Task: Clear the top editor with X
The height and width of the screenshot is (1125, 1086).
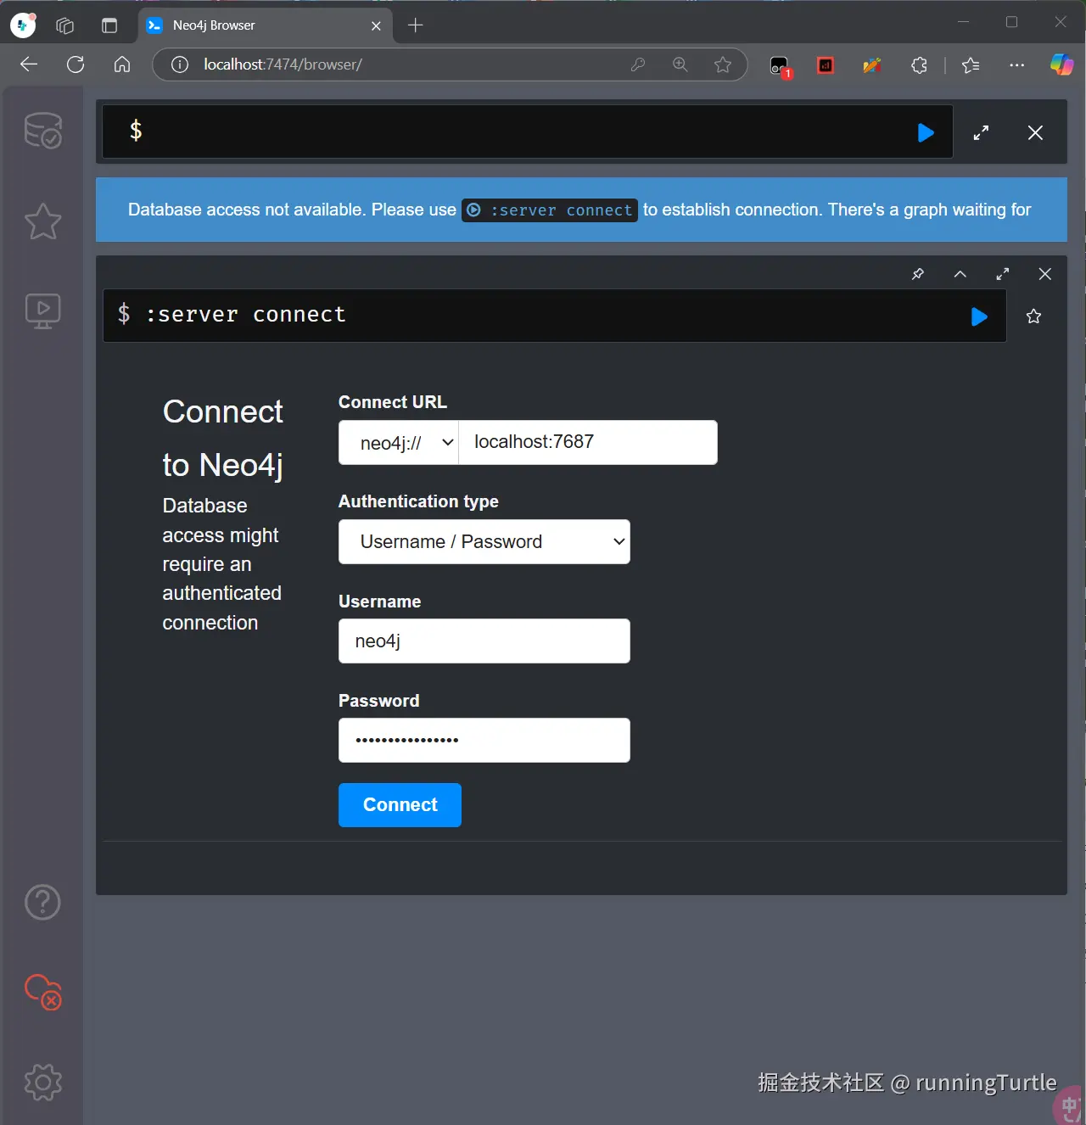Action: [x=1035, y=132]
